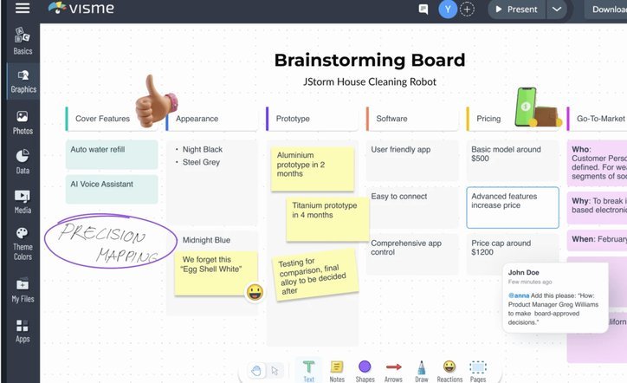The height and width of the screenshot is (383, 627).
Task: Add a collaborator with plus icon
Action: [467, 10]
